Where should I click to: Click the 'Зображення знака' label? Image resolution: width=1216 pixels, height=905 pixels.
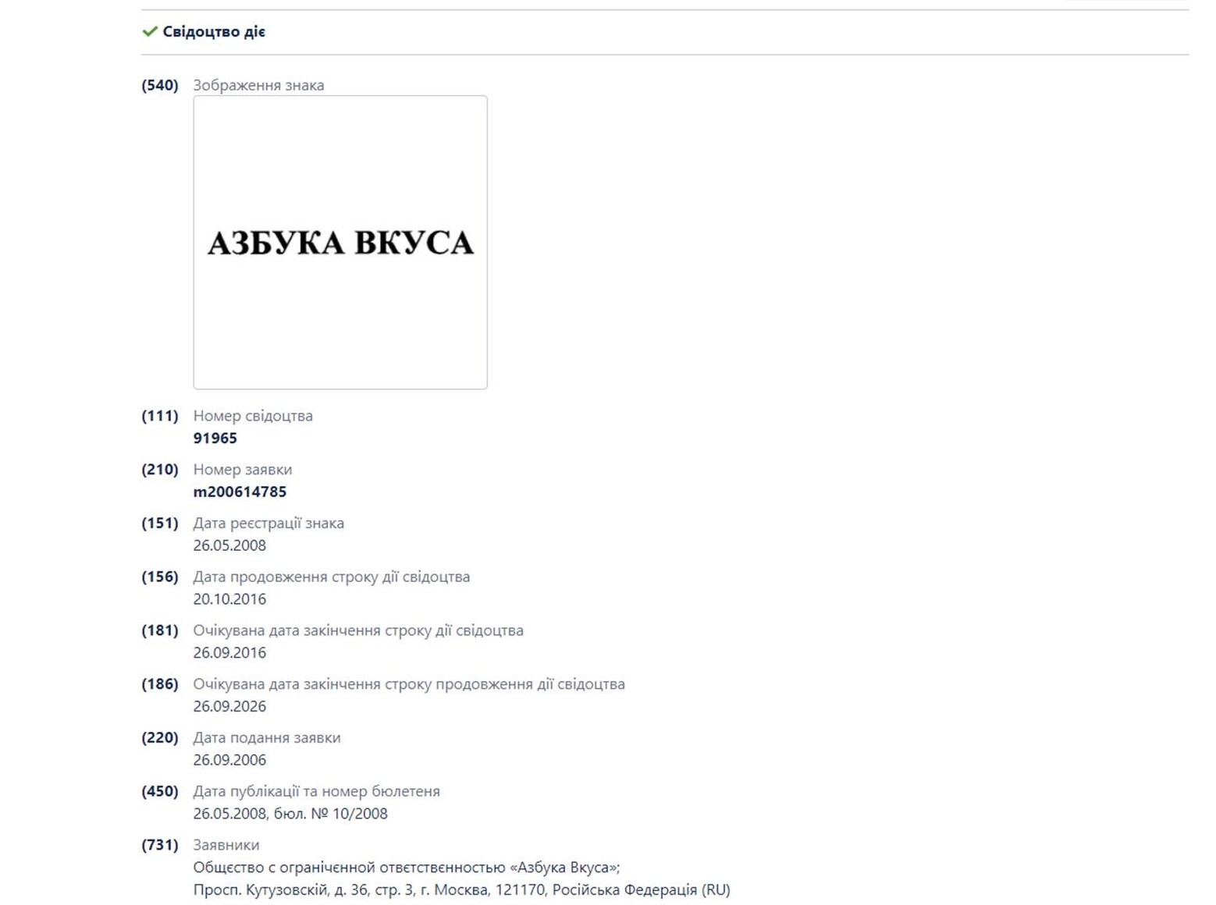pyautogui.click(x=258, y=85)
